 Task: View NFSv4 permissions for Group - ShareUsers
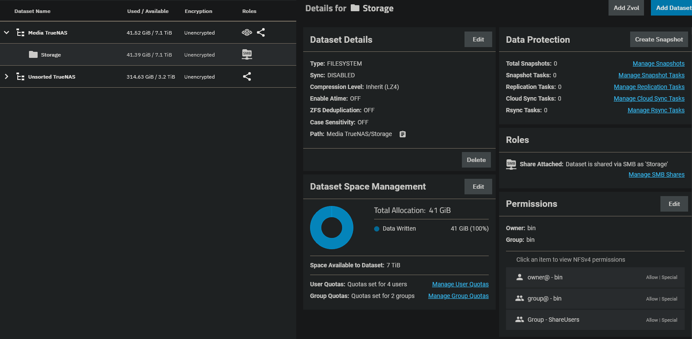point(595,320)
